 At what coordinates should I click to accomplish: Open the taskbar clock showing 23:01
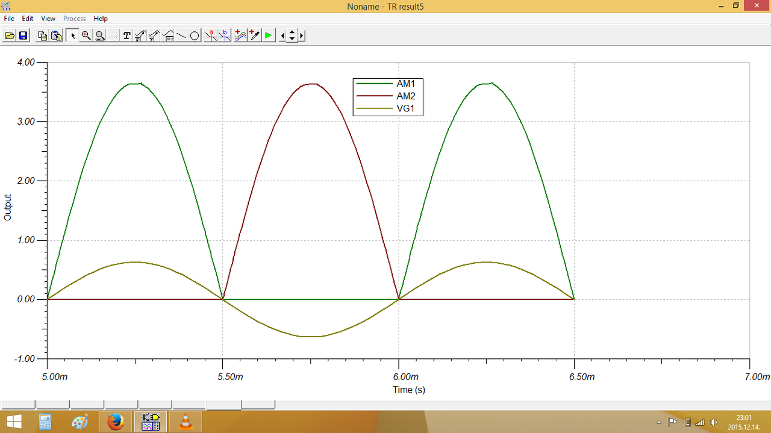(743, 422)
